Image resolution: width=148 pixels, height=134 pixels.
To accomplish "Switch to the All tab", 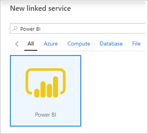I will click(x=31, y=44).
